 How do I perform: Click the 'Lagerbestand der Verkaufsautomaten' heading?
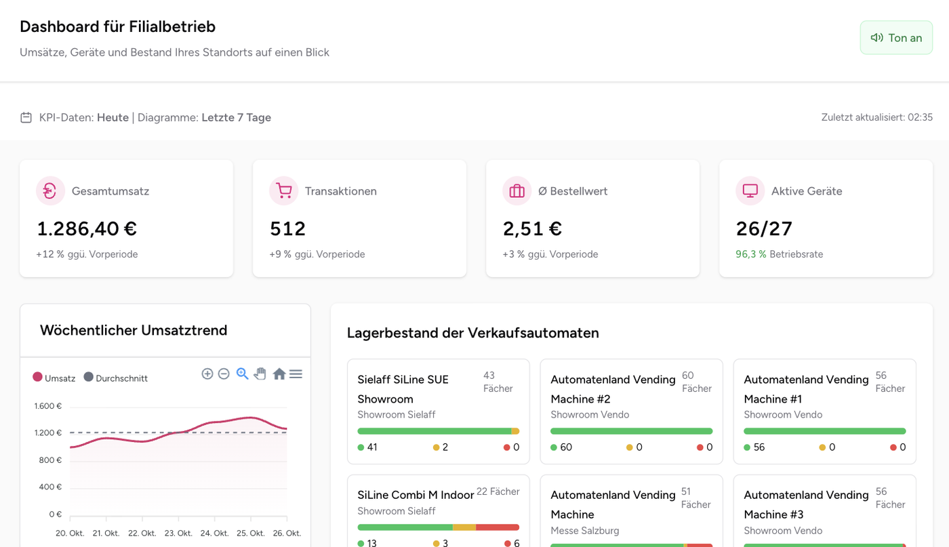[x=473, y=333]
